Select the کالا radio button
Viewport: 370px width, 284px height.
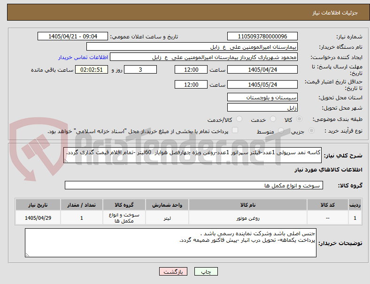[x=299, y=119]
